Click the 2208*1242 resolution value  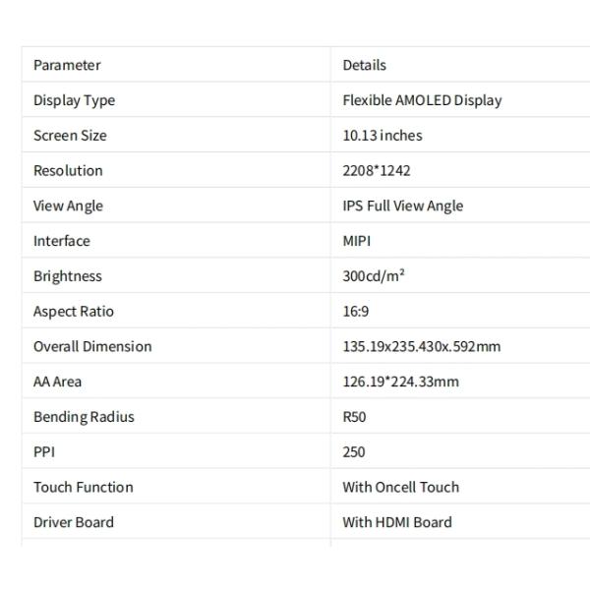[376, 171]
